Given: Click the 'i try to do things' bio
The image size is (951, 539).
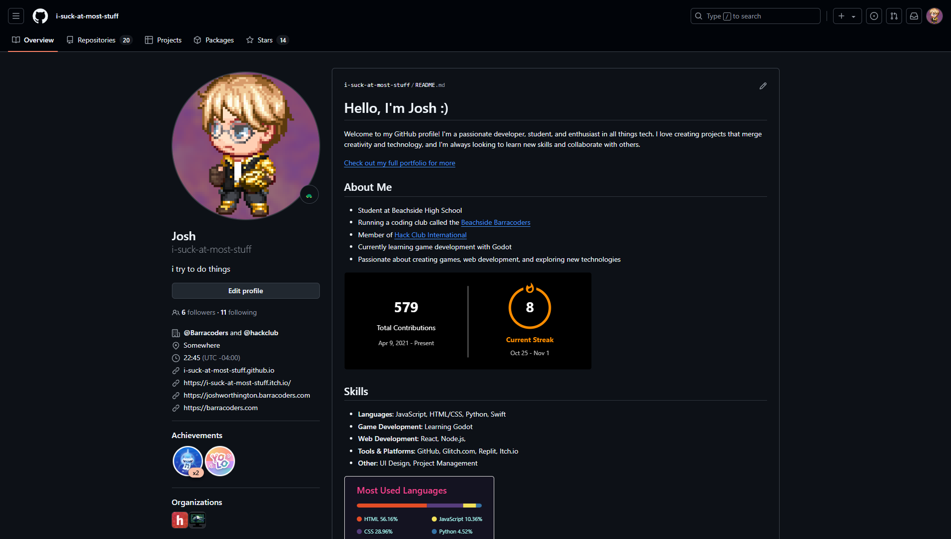Looking at the screenshot, I should (201, 269).
